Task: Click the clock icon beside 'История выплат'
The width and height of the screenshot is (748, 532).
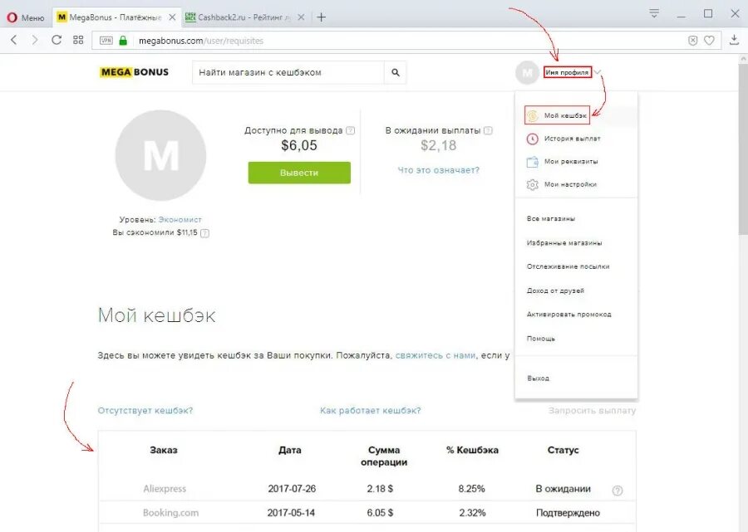Action: coord(532,139)
